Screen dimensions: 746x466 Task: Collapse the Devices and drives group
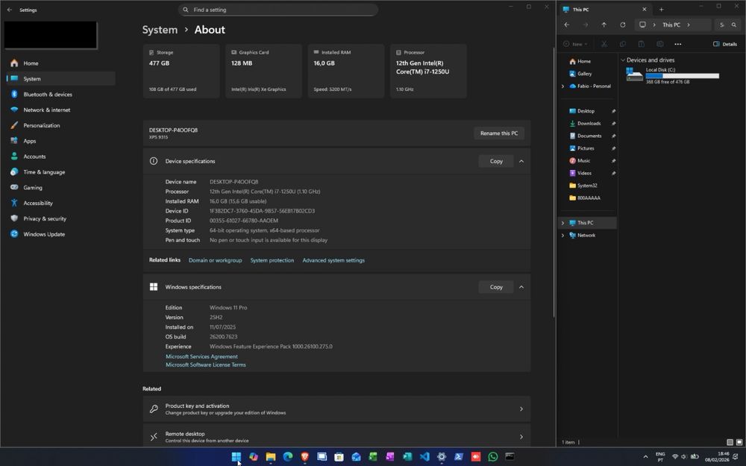coord(623,60)
